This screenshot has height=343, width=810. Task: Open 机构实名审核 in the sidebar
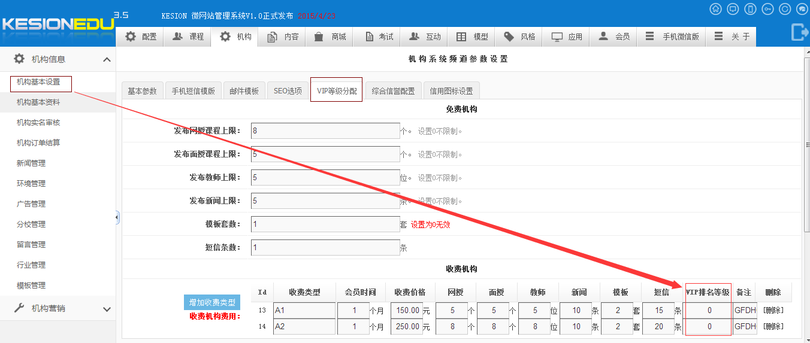[x=38, y=123]
